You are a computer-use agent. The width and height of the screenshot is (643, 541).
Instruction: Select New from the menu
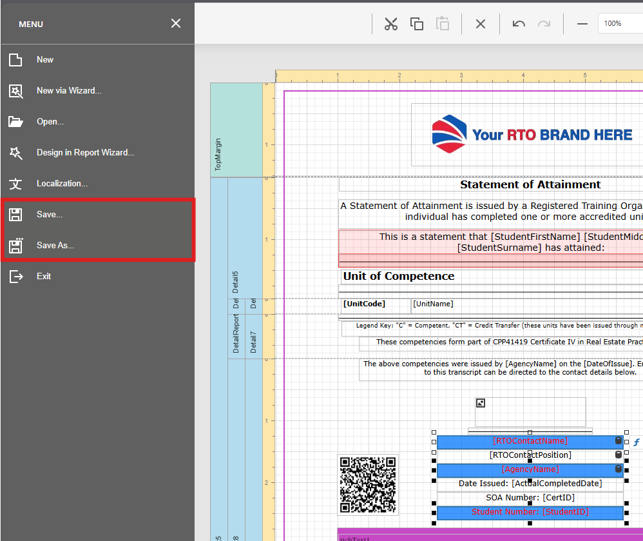pyautogui.click(x=45, y=60)
